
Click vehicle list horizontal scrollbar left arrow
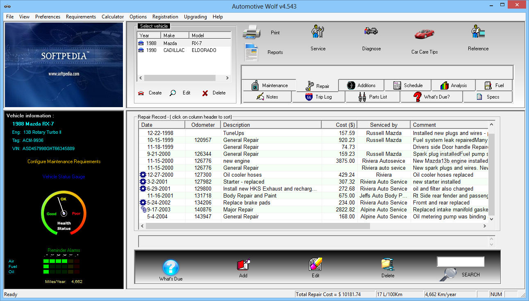(141, 78)
